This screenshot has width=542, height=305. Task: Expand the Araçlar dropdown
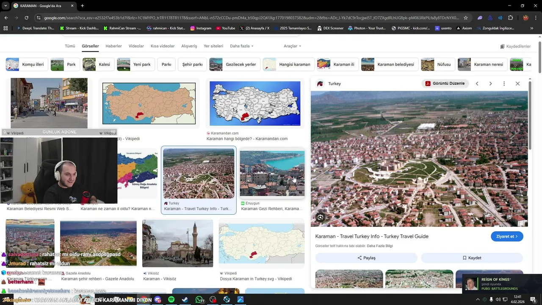292,46
